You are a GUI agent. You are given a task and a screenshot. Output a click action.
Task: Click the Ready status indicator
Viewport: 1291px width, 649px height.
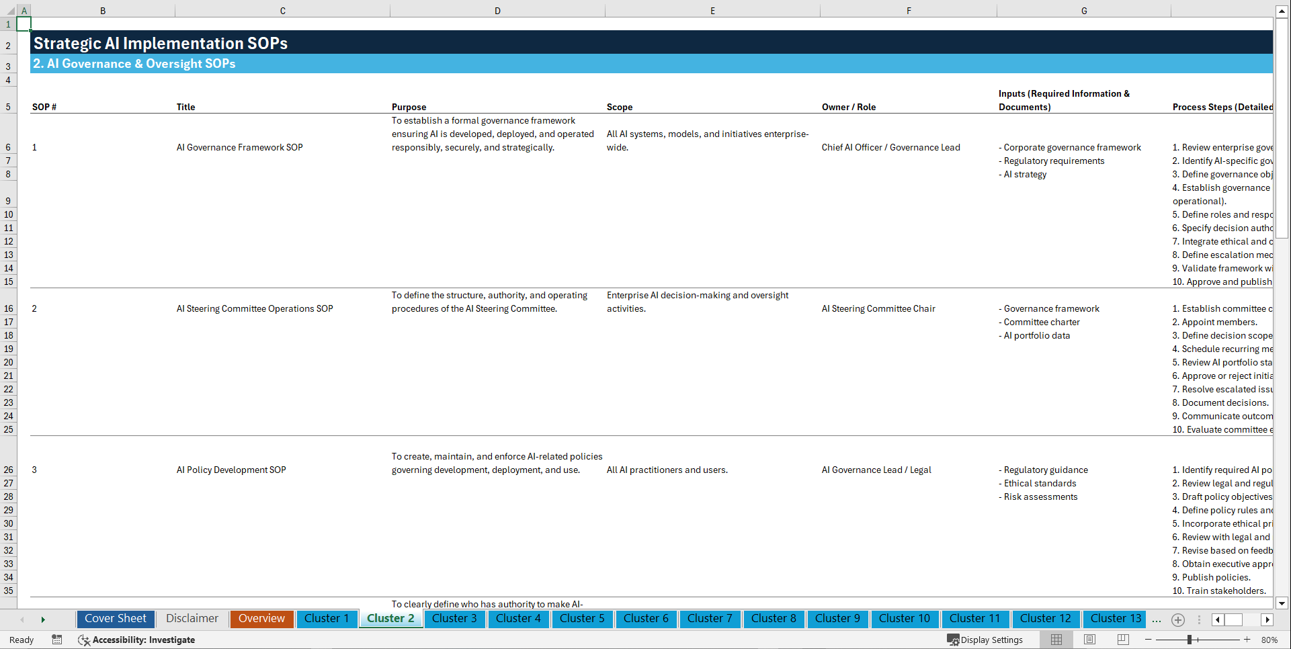[21, 640]
